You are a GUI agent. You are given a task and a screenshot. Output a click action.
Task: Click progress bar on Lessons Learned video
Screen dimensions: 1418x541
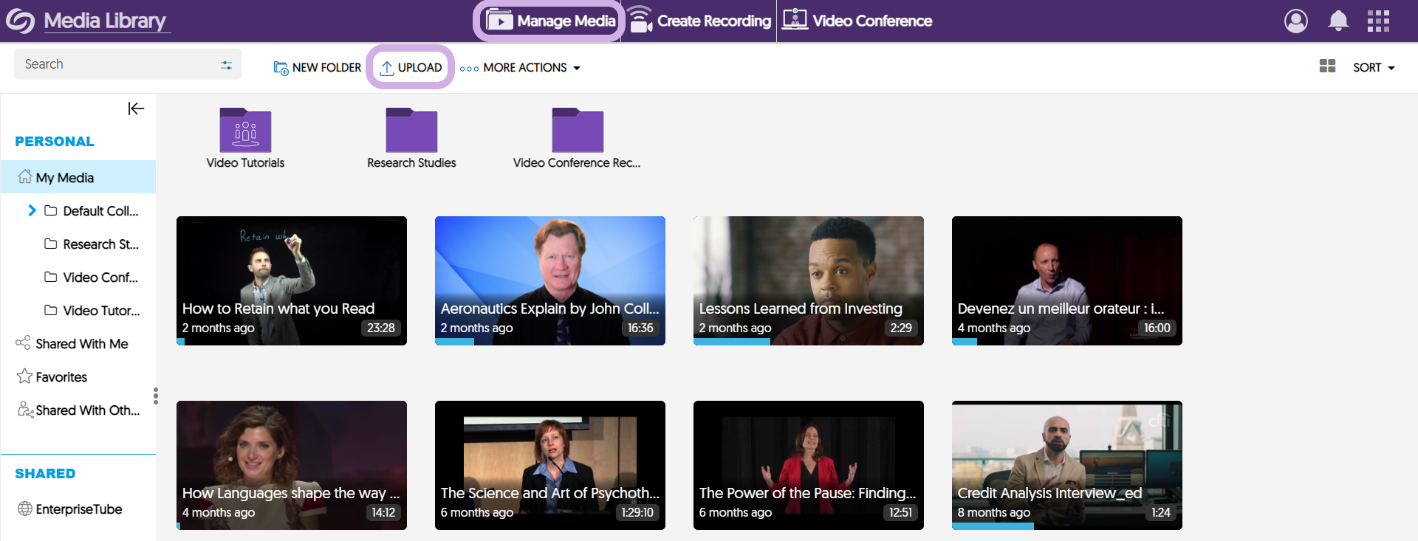tap(732, 342)
